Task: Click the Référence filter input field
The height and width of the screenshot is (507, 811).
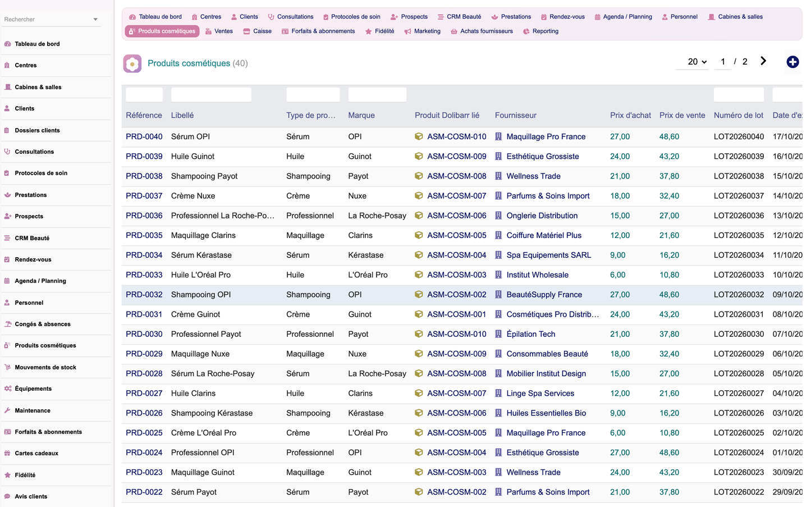Action: [144, 95]
